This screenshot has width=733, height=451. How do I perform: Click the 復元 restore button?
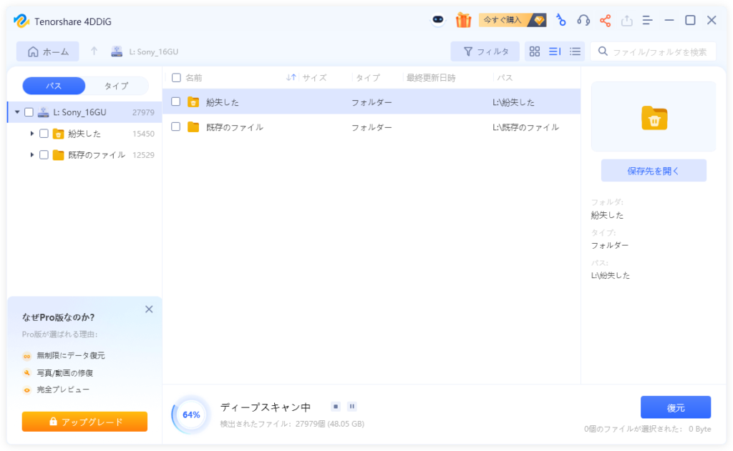tap(675, 407)
